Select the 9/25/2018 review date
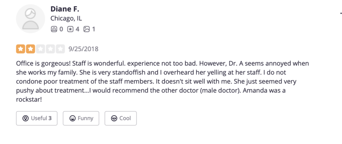 83,49
